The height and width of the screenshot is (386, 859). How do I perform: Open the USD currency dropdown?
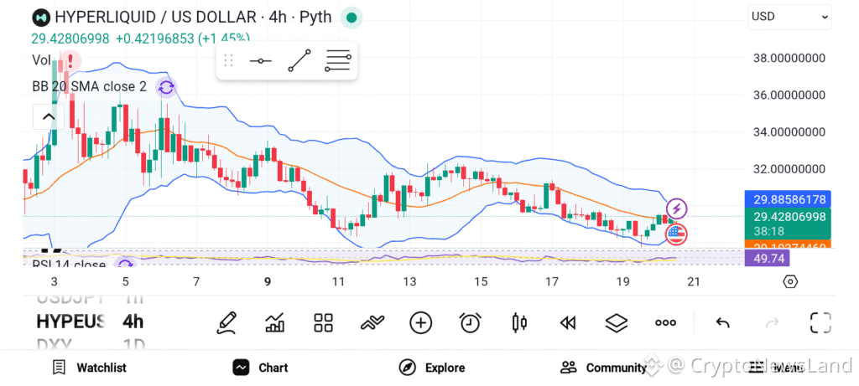tap(789, 17)
